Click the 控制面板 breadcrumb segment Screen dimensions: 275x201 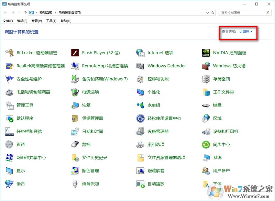pyautogui.click(x=46, y=13)
